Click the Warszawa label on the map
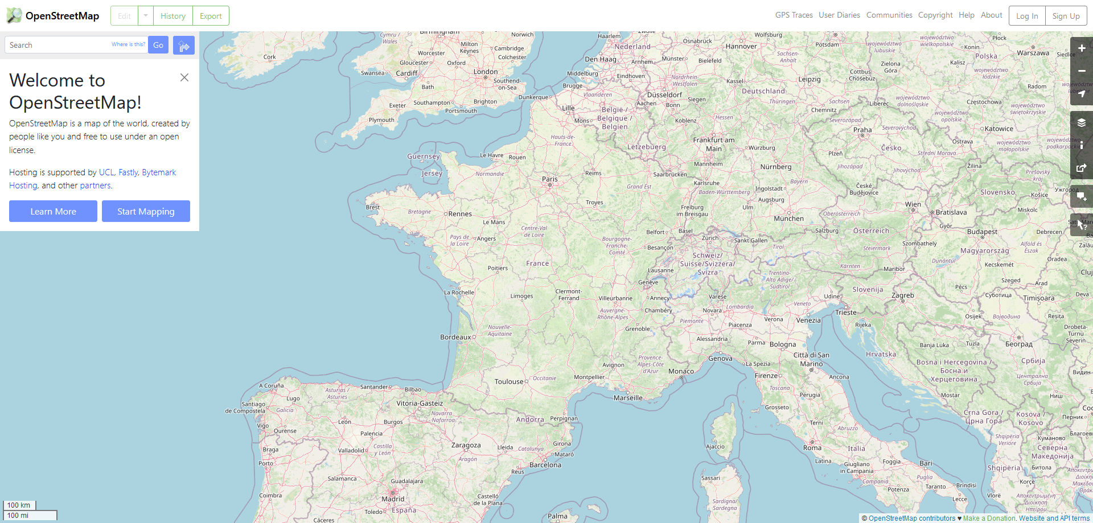Screen dimensions: 1093x523 [x=1033, y=53]
